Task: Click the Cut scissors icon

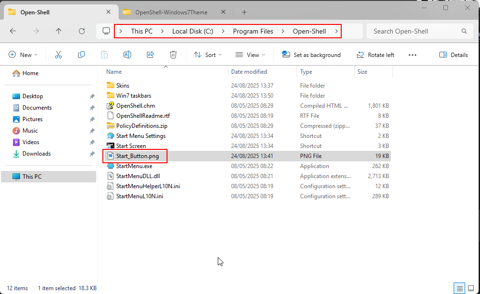Action: point(58,55)
